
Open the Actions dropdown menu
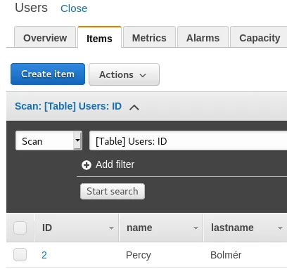pyautogui.click(x=124, y=74)
